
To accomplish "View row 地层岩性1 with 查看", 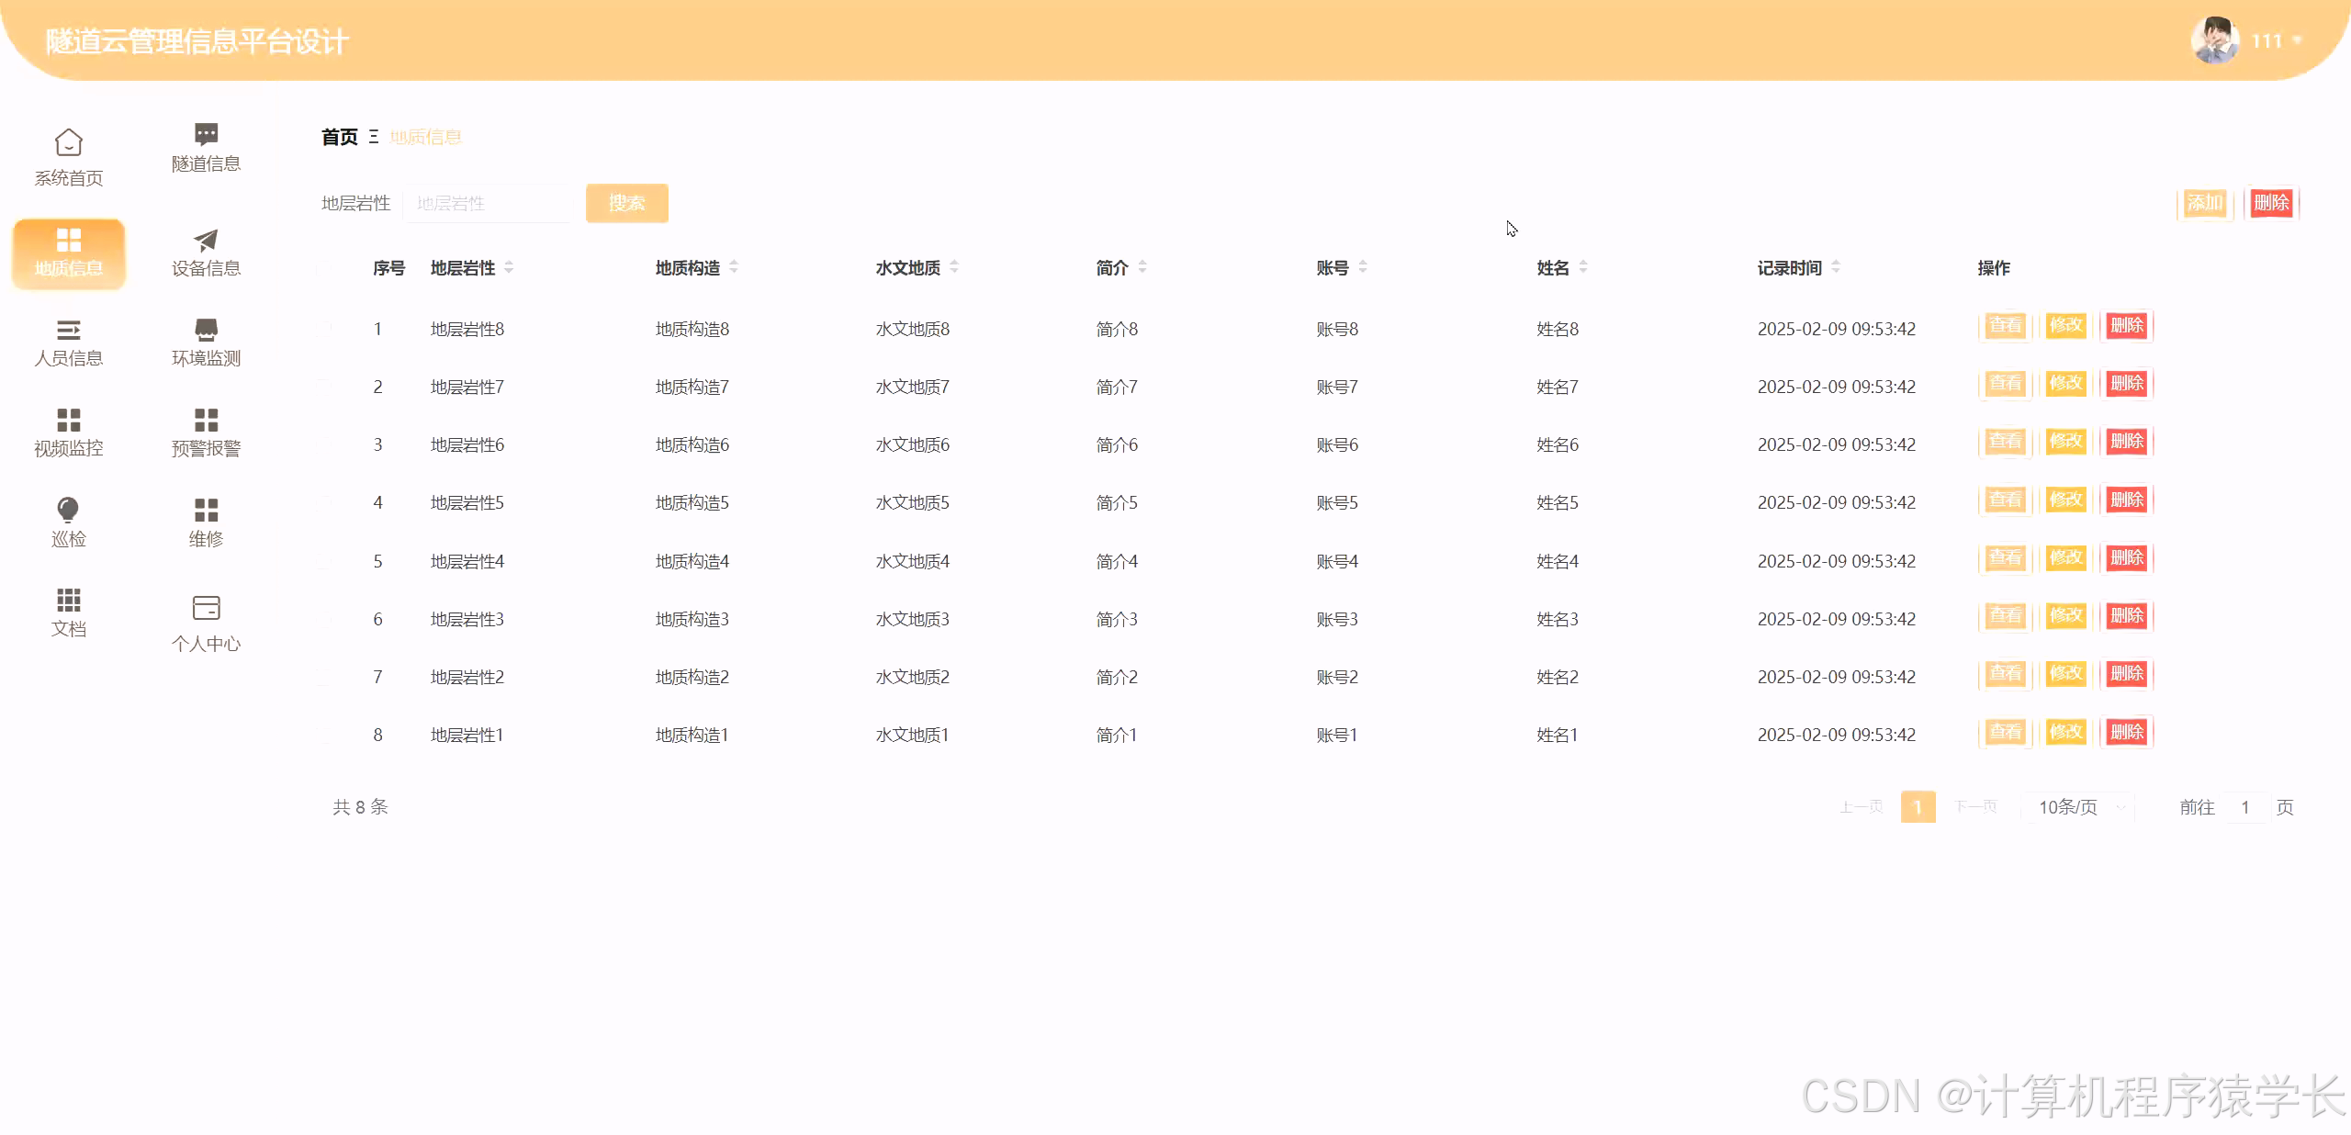I will [2005, 733].
